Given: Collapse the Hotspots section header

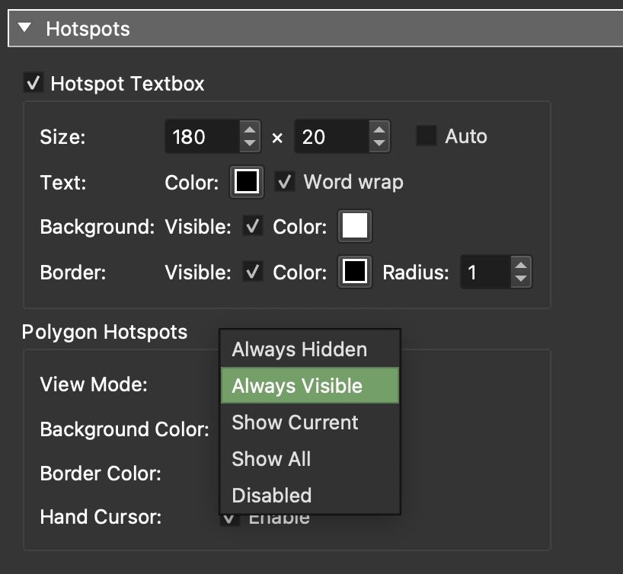Looking at the screenshot, I should click(27, 29).
